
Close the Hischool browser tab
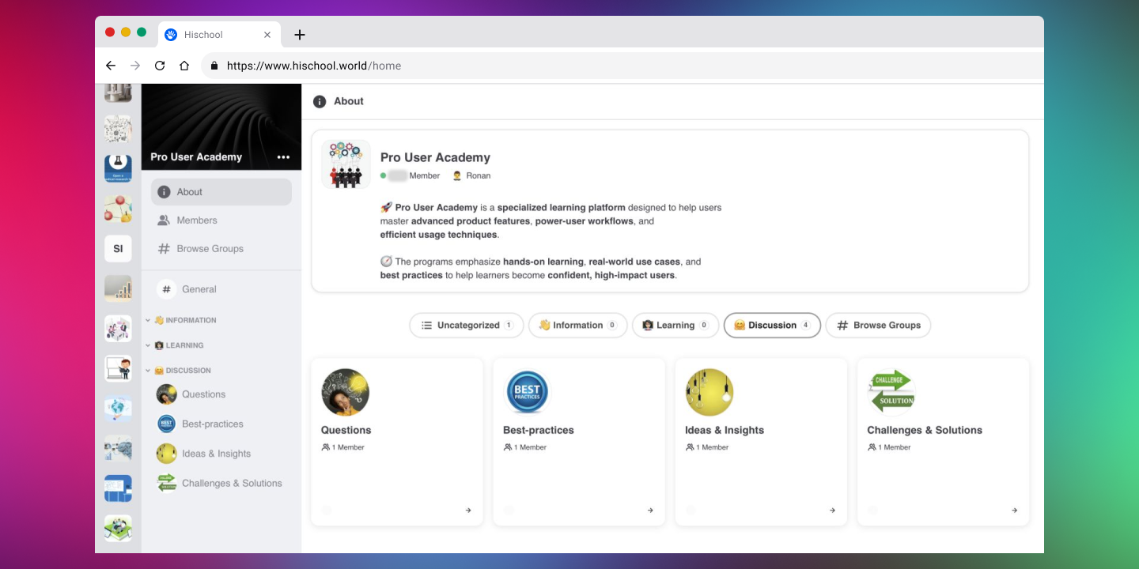tap(267, 35)
